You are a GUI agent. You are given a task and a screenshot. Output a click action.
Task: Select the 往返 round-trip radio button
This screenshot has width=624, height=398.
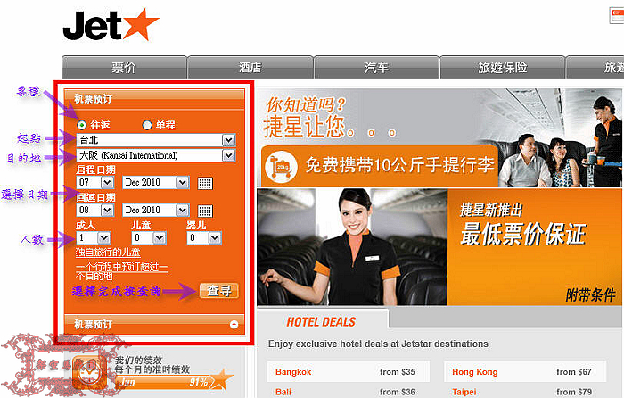tap(82, 125)
